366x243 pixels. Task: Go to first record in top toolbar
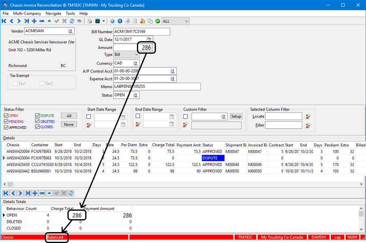(4, 21)
